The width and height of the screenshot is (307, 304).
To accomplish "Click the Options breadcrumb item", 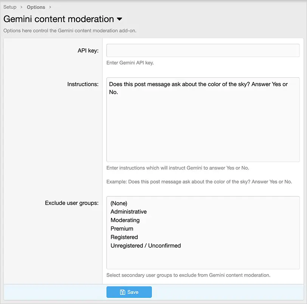I will click(x=36, y=7).
